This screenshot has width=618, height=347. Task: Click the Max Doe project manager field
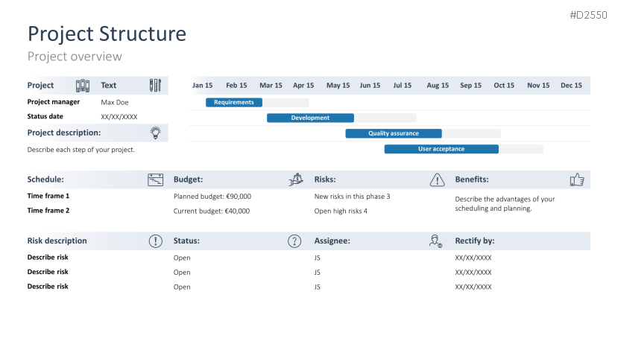click(115, 101)
